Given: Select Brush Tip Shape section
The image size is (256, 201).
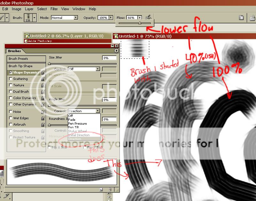Looking at the screenshot, I should 26,66.
